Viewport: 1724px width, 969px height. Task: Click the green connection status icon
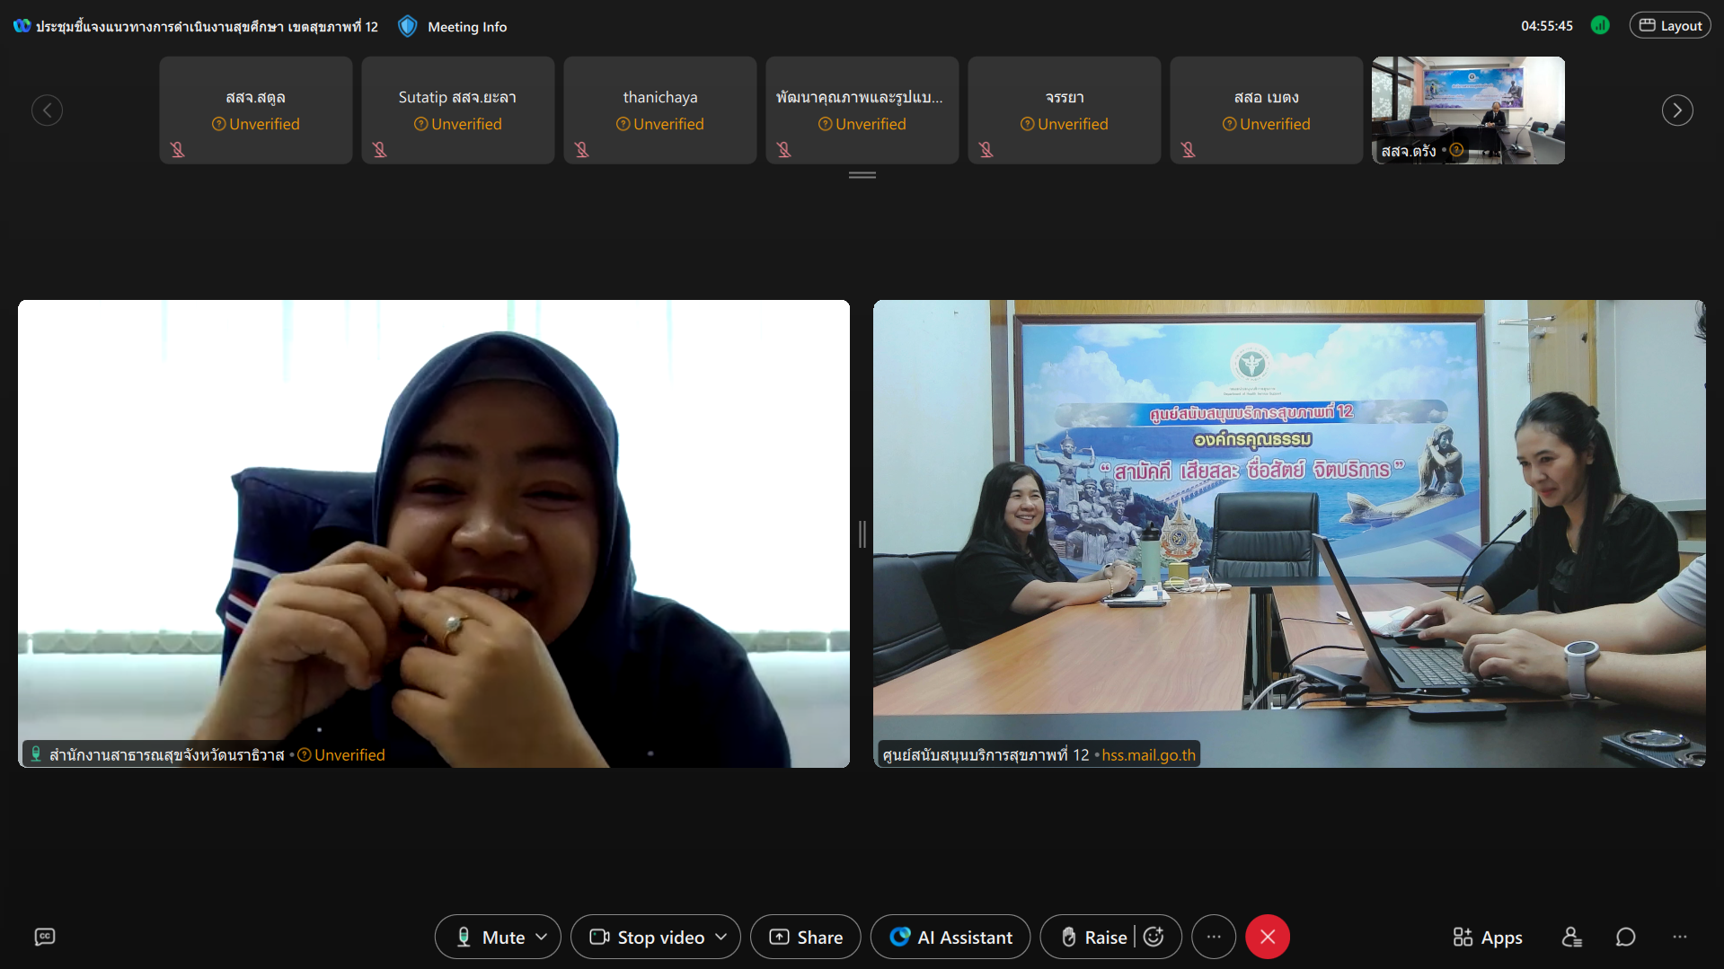tap(1600, 25)
